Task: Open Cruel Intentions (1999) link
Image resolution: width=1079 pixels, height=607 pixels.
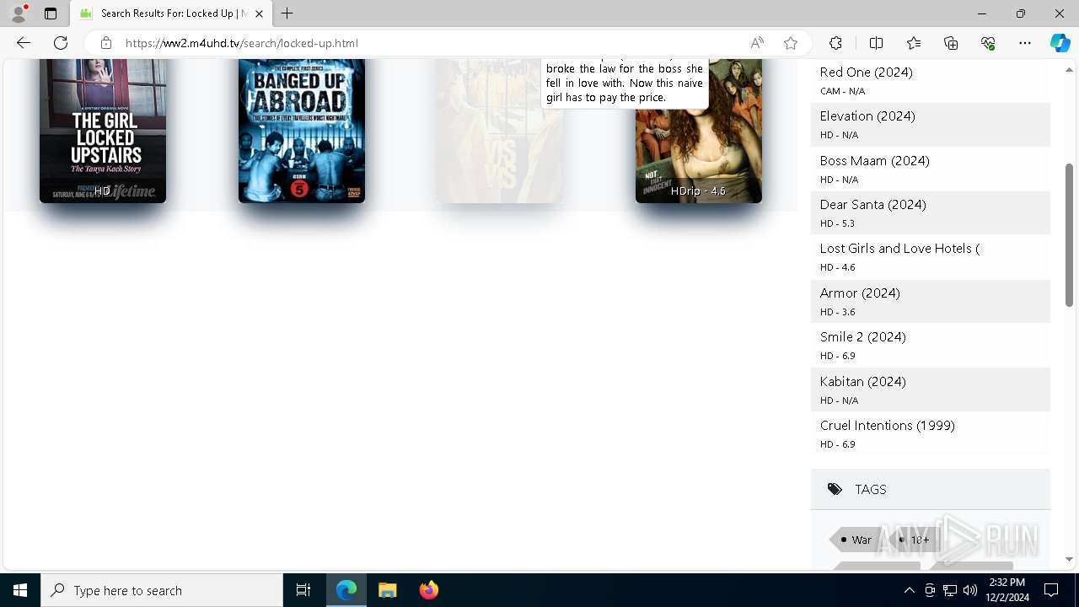Action: pyautogui.click(x=887, y=426)
